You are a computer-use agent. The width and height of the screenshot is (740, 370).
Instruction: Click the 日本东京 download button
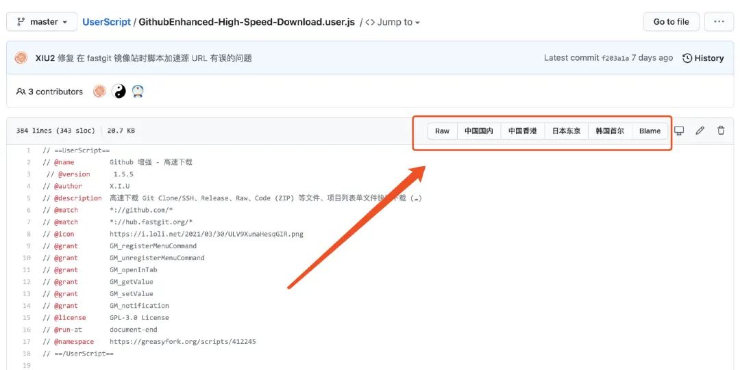coord(567,131)
